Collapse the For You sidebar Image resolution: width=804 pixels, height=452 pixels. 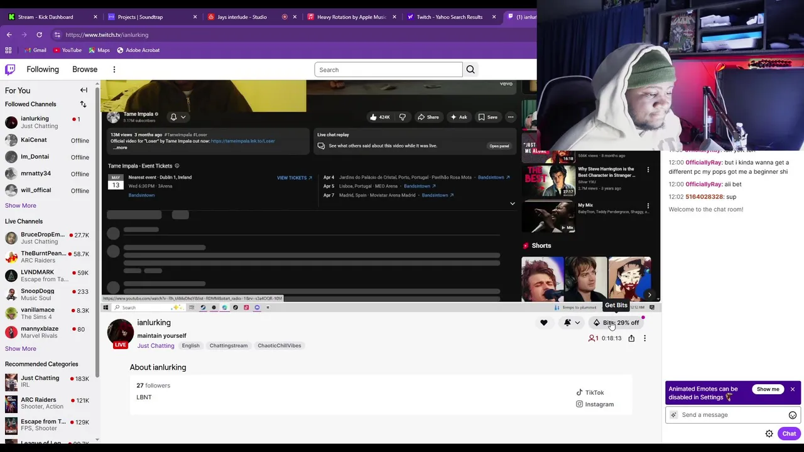[x=84, y=90]
